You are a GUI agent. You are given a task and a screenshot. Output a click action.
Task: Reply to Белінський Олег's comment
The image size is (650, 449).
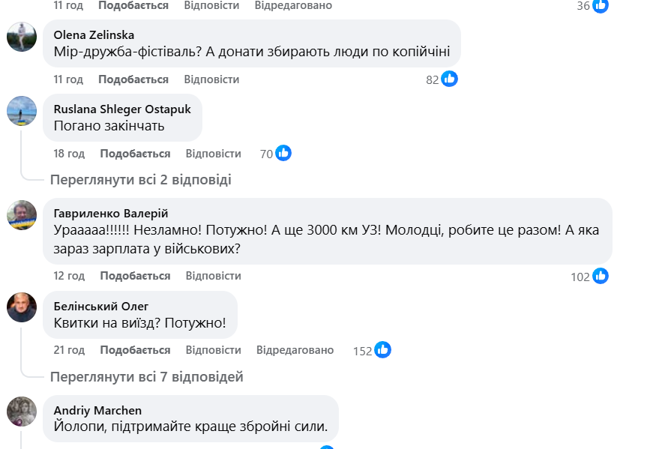click(213, 350)
